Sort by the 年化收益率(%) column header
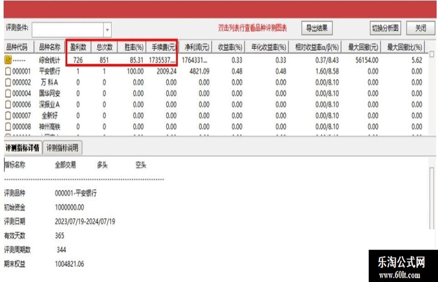 click(267, 47)
